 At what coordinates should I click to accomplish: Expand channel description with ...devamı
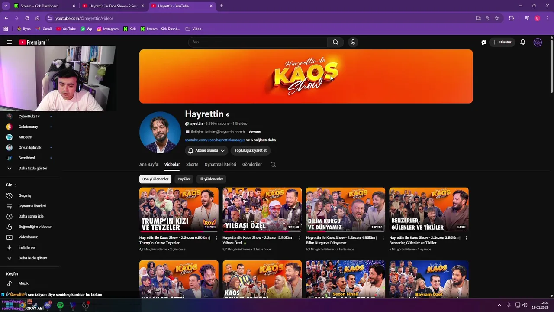[254, 132]
